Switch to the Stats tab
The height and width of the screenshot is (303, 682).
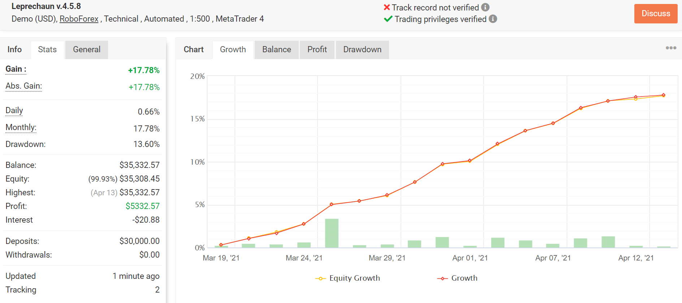pyautogui.click(x=47, y=49)
